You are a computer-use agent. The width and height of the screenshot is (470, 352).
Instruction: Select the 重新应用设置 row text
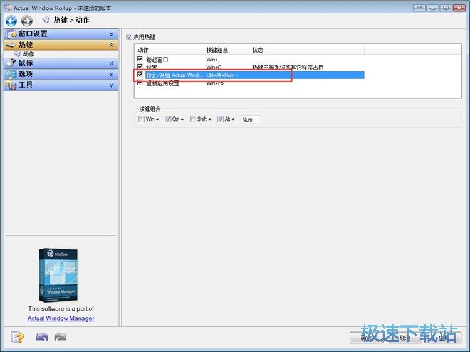(163, 83)
